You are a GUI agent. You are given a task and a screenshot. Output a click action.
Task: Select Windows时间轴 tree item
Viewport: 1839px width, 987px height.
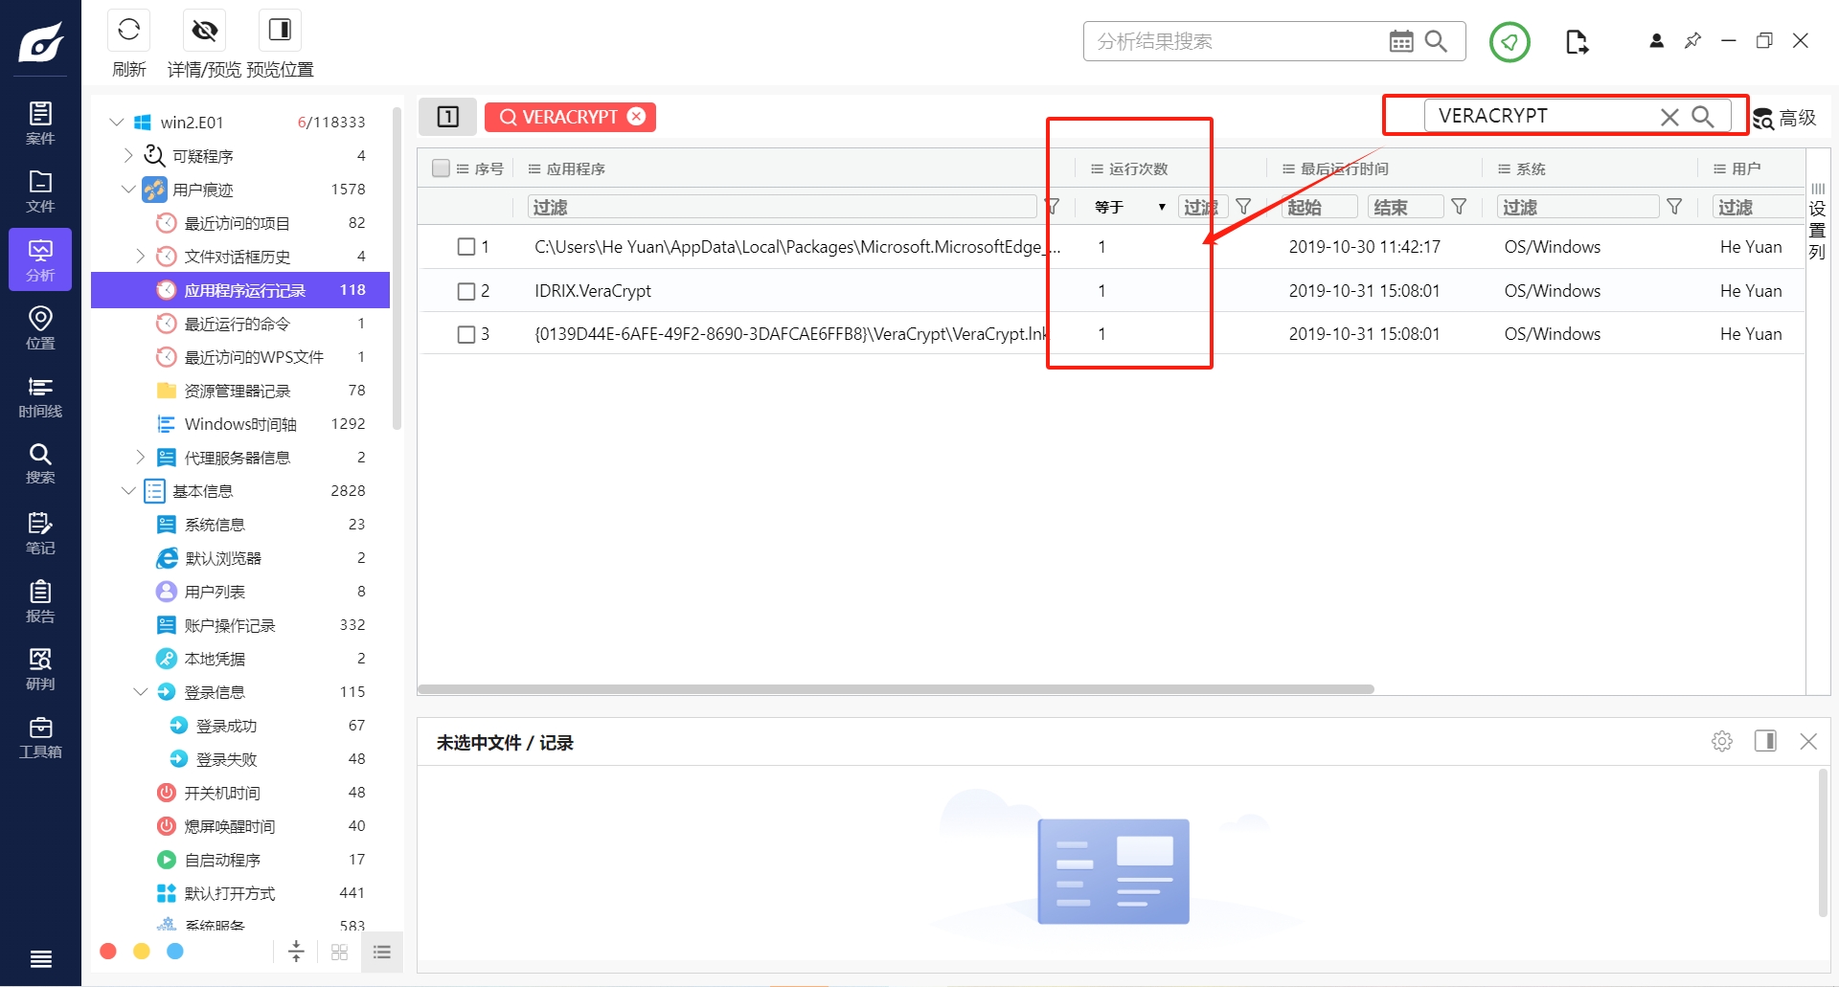pos(240,424)
